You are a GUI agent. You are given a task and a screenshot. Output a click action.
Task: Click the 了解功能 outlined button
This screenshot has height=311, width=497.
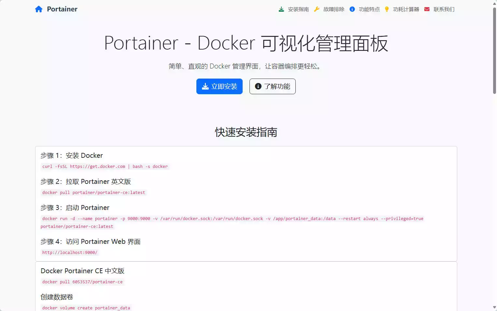[273, 86]
